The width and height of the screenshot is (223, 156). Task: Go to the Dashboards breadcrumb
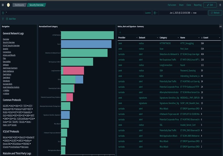pyautogui.click(x=19, y=5)
